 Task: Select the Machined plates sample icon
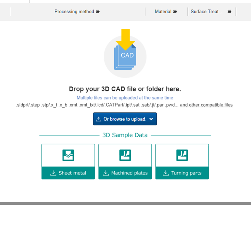(x=125, y=155)
